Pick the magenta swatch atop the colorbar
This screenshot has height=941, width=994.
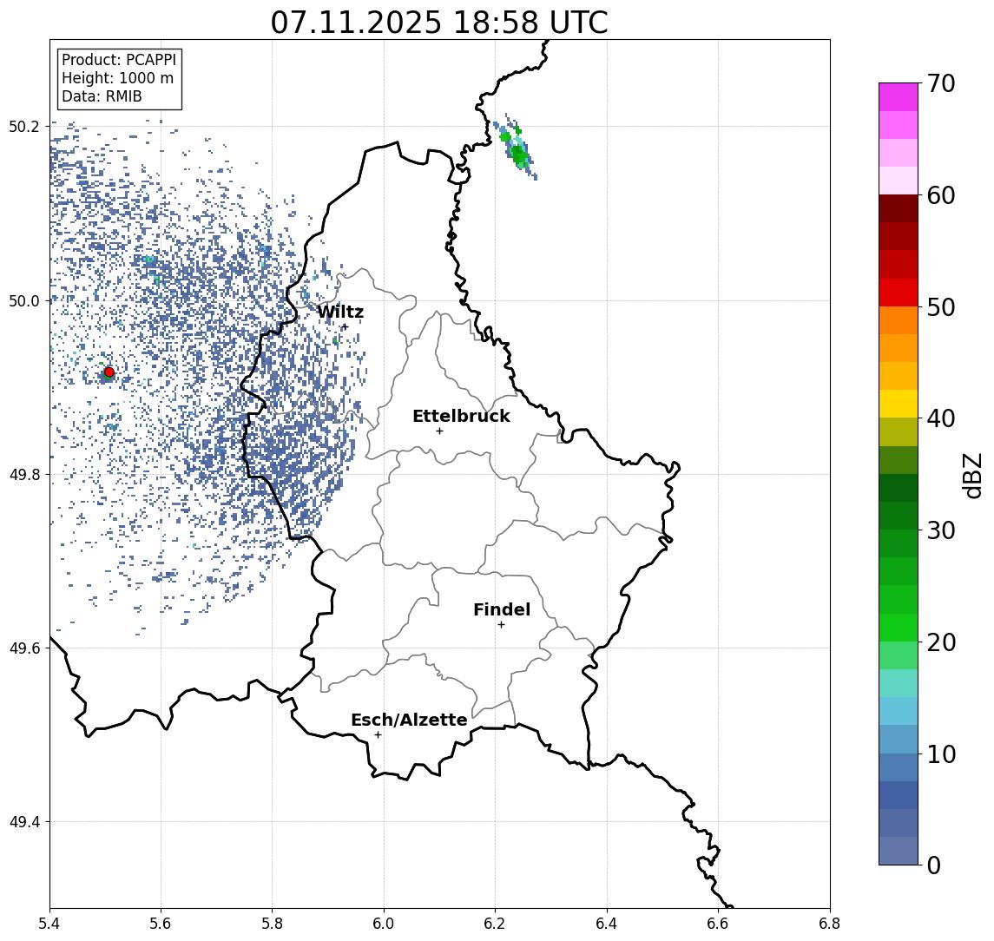tap(899, 97)
